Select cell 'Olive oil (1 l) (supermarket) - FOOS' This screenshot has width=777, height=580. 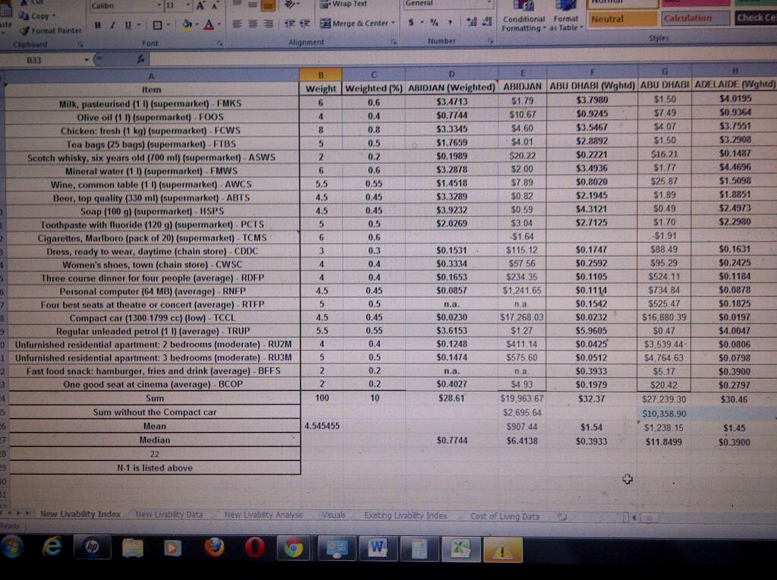click(x=150, y=117)
